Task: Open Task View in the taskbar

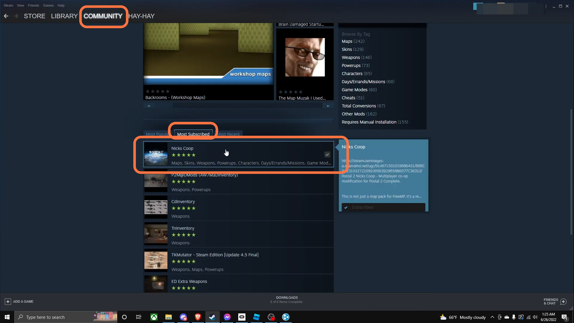Action: 139,317
